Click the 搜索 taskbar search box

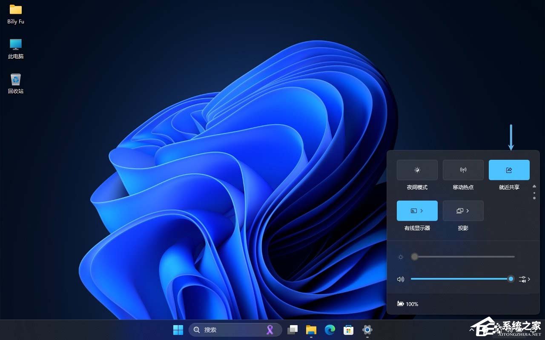click(x=235, y=330)
